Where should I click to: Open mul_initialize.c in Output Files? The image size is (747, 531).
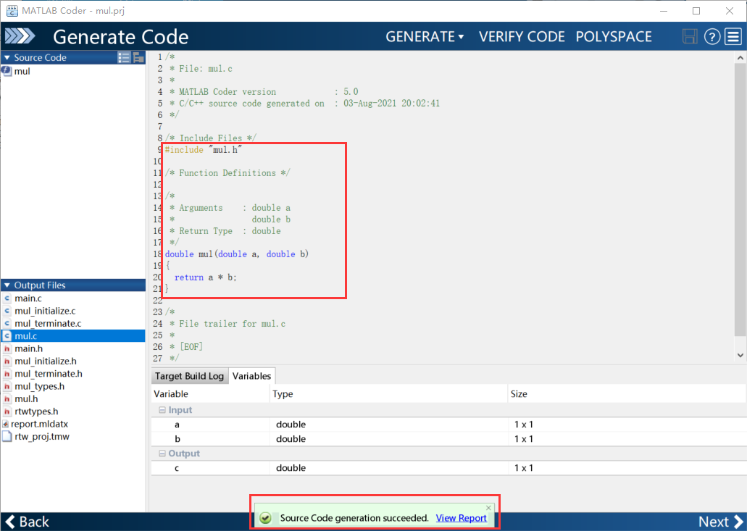[x=45, y=311]
